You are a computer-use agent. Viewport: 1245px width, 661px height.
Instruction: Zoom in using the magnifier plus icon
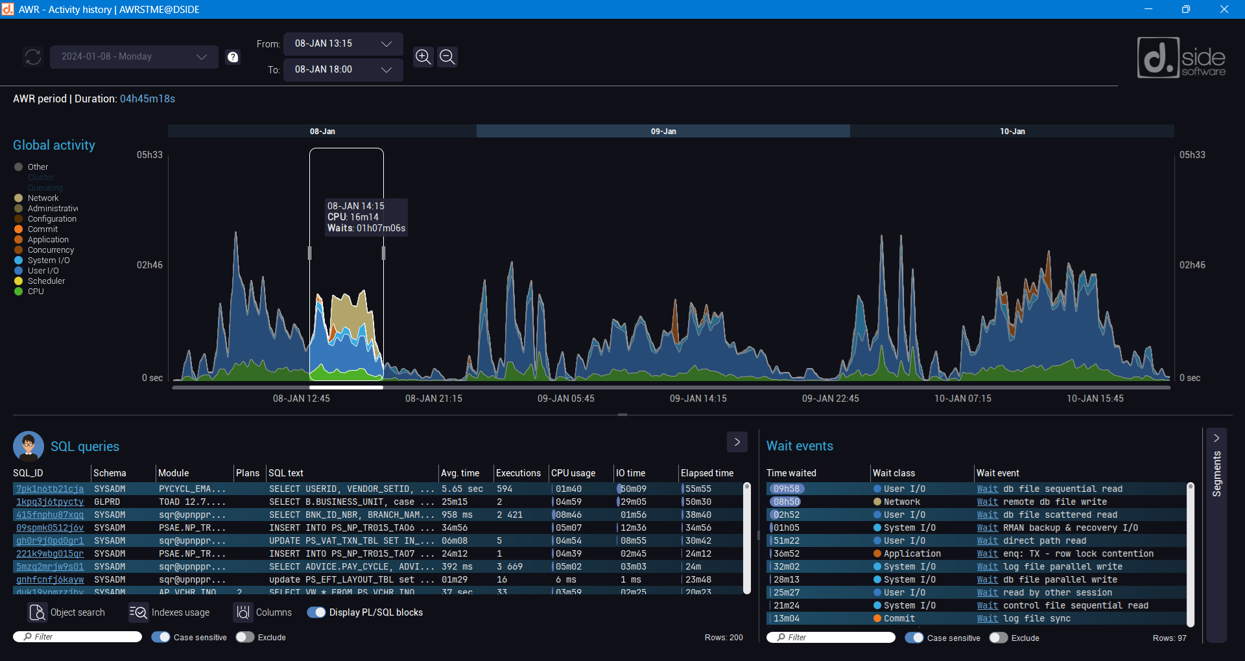tap(423, 57)
